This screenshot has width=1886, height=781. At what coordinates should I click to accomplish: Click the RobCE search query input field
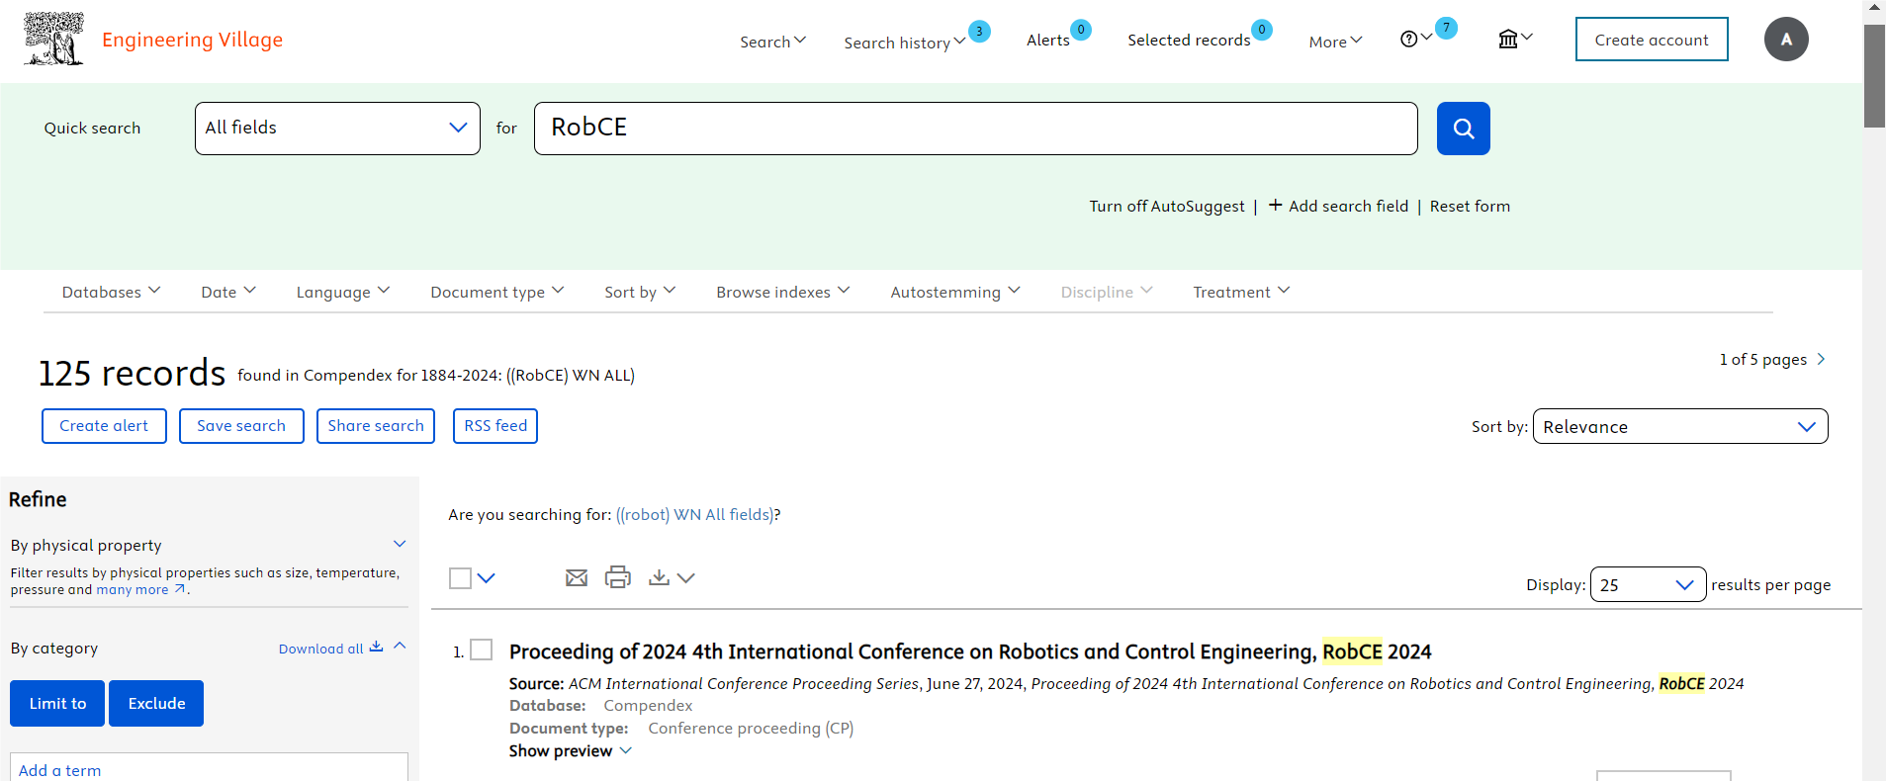(x=976, y=129)
